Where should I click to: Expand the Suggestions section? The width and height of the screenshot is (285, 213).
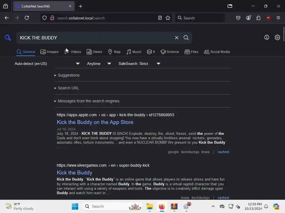point(67,75)
